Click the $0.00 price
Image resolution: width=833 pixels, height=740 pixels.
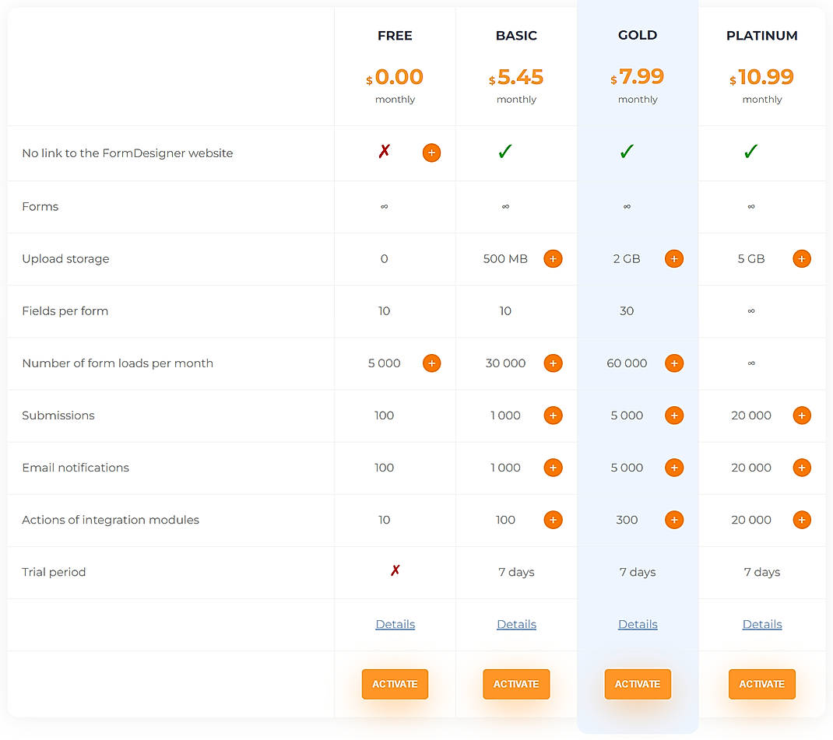(x=395, y=78)
